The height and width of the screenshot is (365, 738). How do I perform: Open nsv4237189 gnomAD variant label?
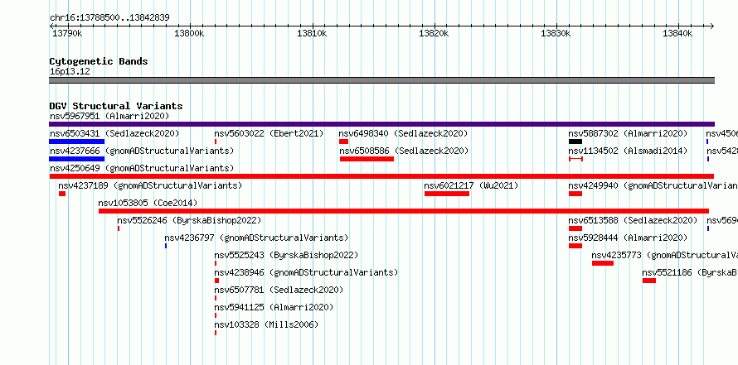[x=150, y=185]
